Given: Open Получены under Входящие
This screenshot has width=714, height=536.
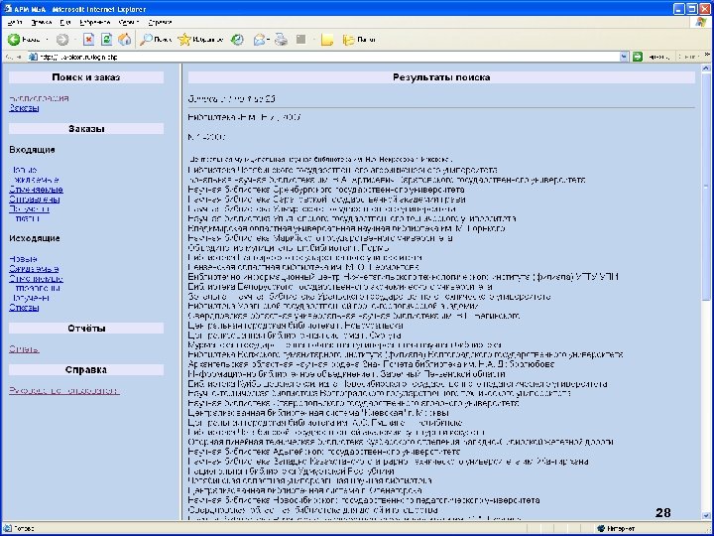Looking at the screenshot, I should (x=29, y=208).
